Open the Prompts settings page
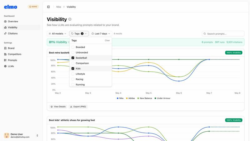The height and width of the screenshot is (141, 250). pos(22,60)
